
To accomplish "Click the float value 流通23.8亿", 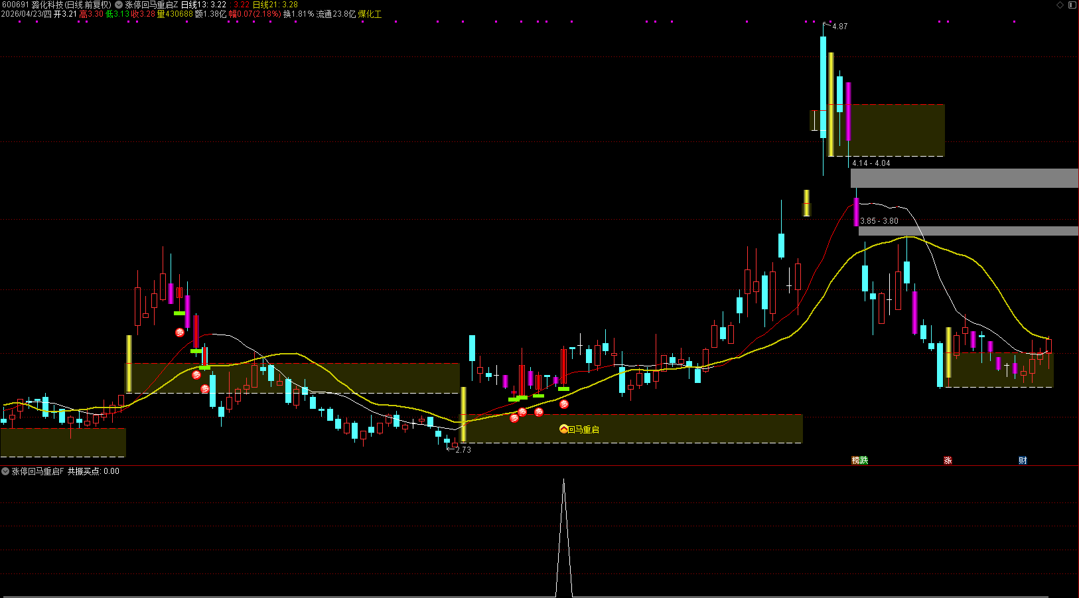I will point(336,14).
